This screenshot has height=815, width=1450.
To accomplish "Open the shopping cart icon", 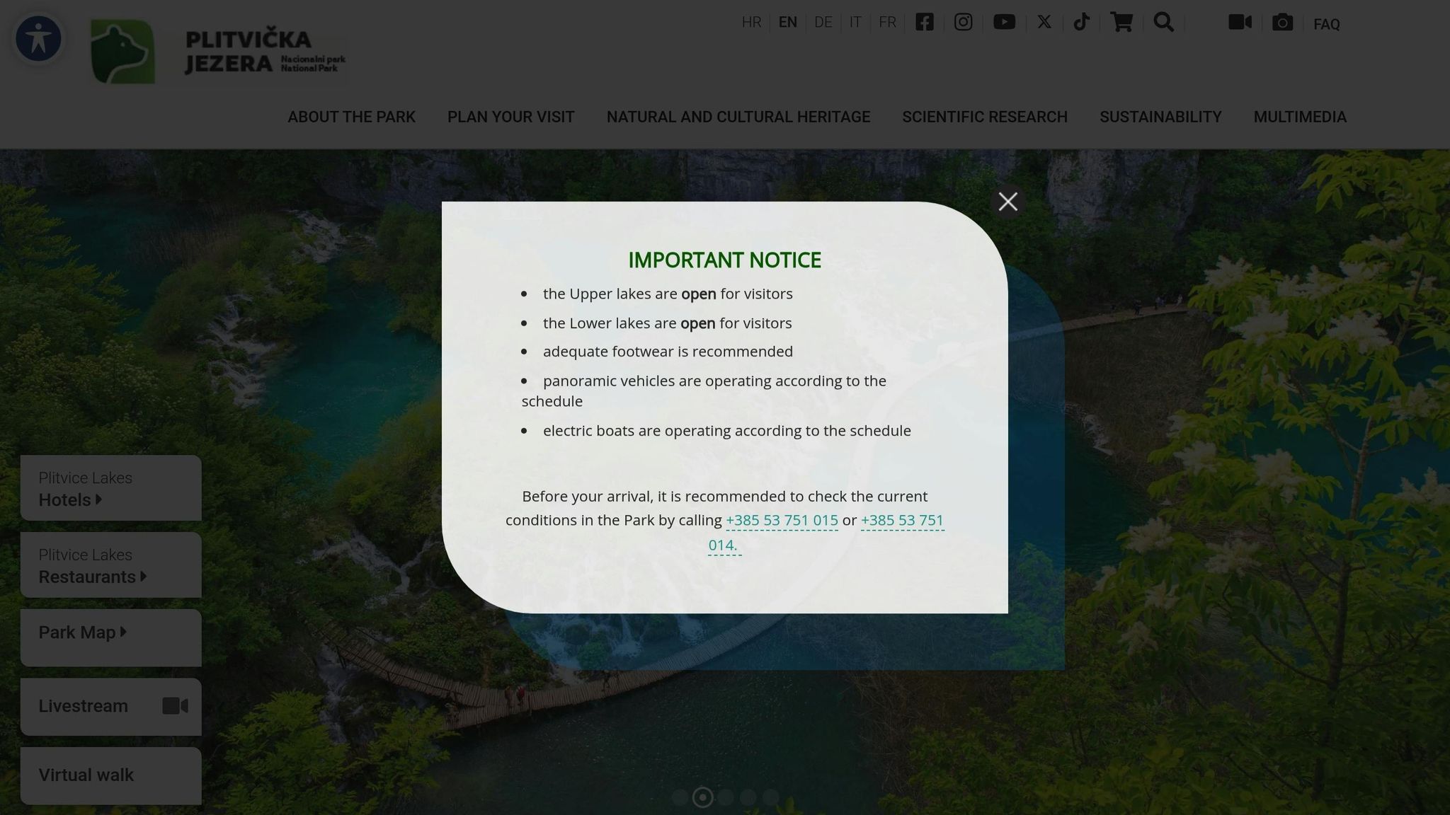I will click(x=1121, y=22).
